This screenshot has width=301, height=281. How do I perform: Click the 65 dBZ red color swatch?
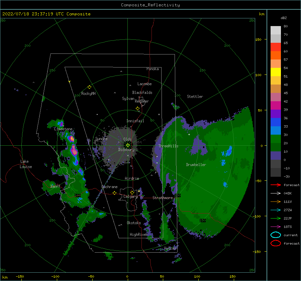(x=276, y=47)
